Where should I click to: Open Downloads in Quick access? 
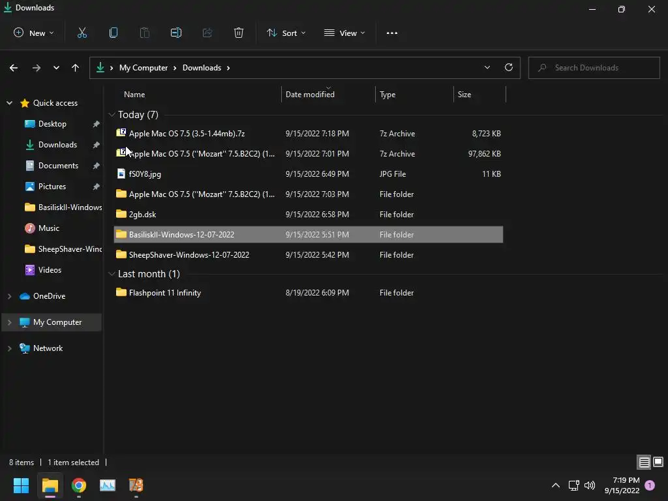pos(57,144)
